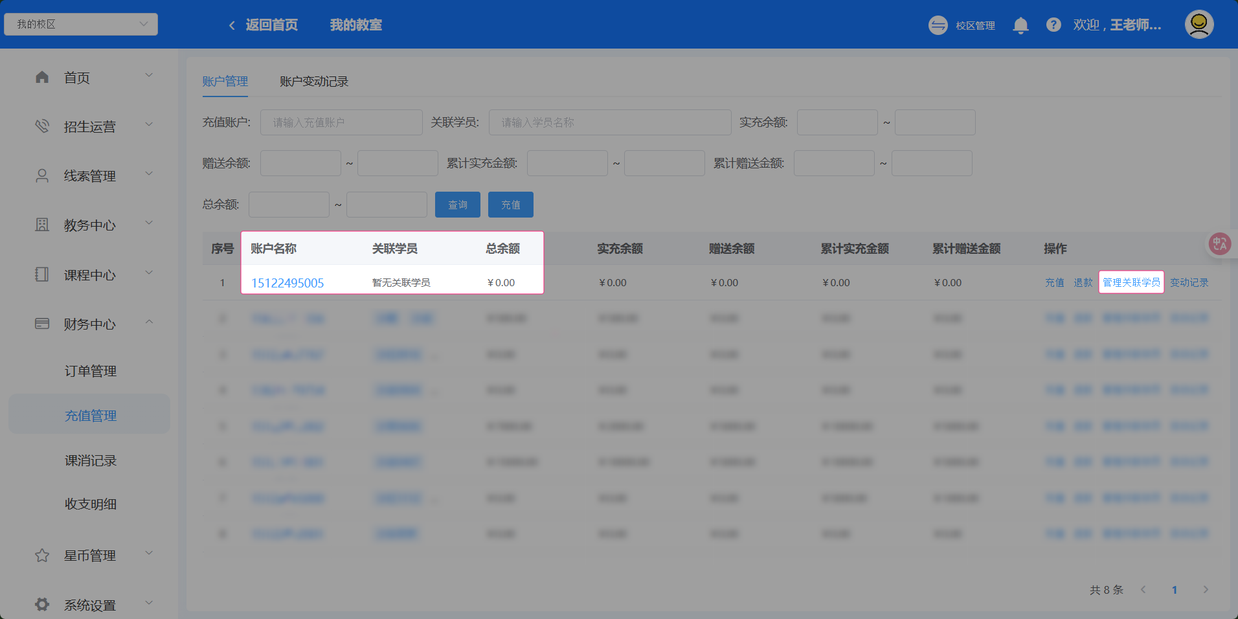This screenshot has width=1238, height=619.
Task: Click the user avatar in header
Action: tap(1199, 25)
